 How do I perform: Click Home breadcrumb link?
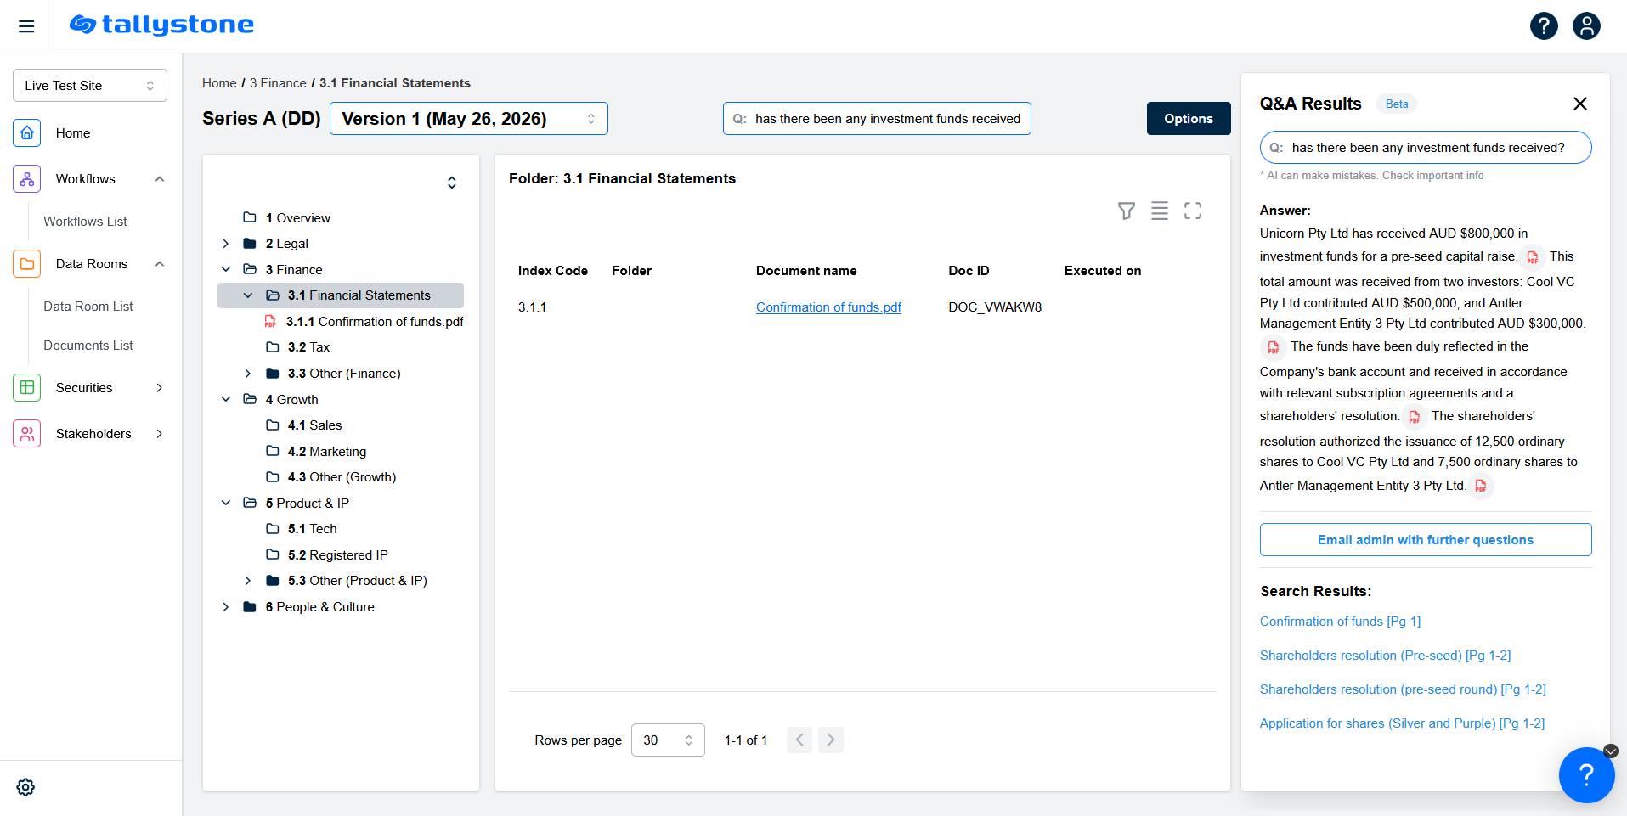click(x=219, y=83)
